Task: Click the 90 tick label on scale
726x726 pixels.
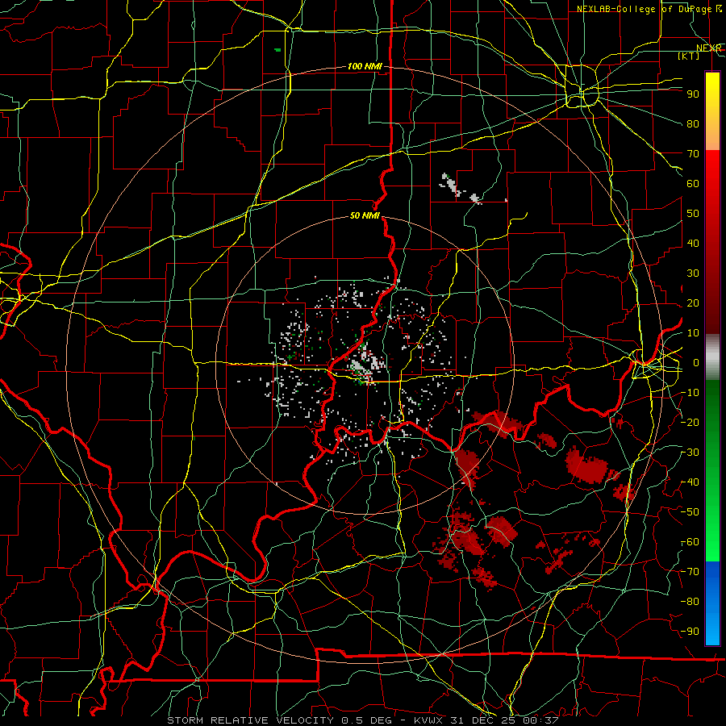Action: click(693, 94)
